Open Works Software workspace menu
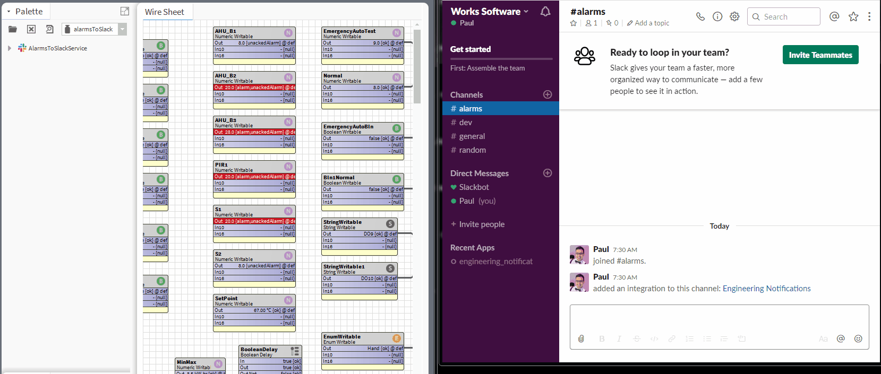Screen dimensions: 881x374 coord(490,11)
